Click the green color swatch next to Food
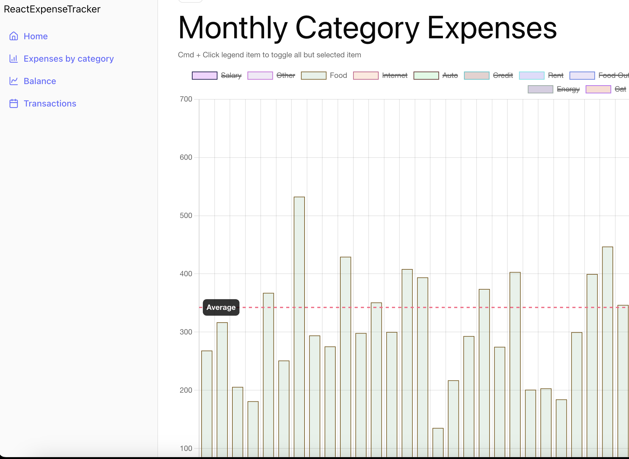The width and height of the screenshot is (629, 459). [313, 75]
